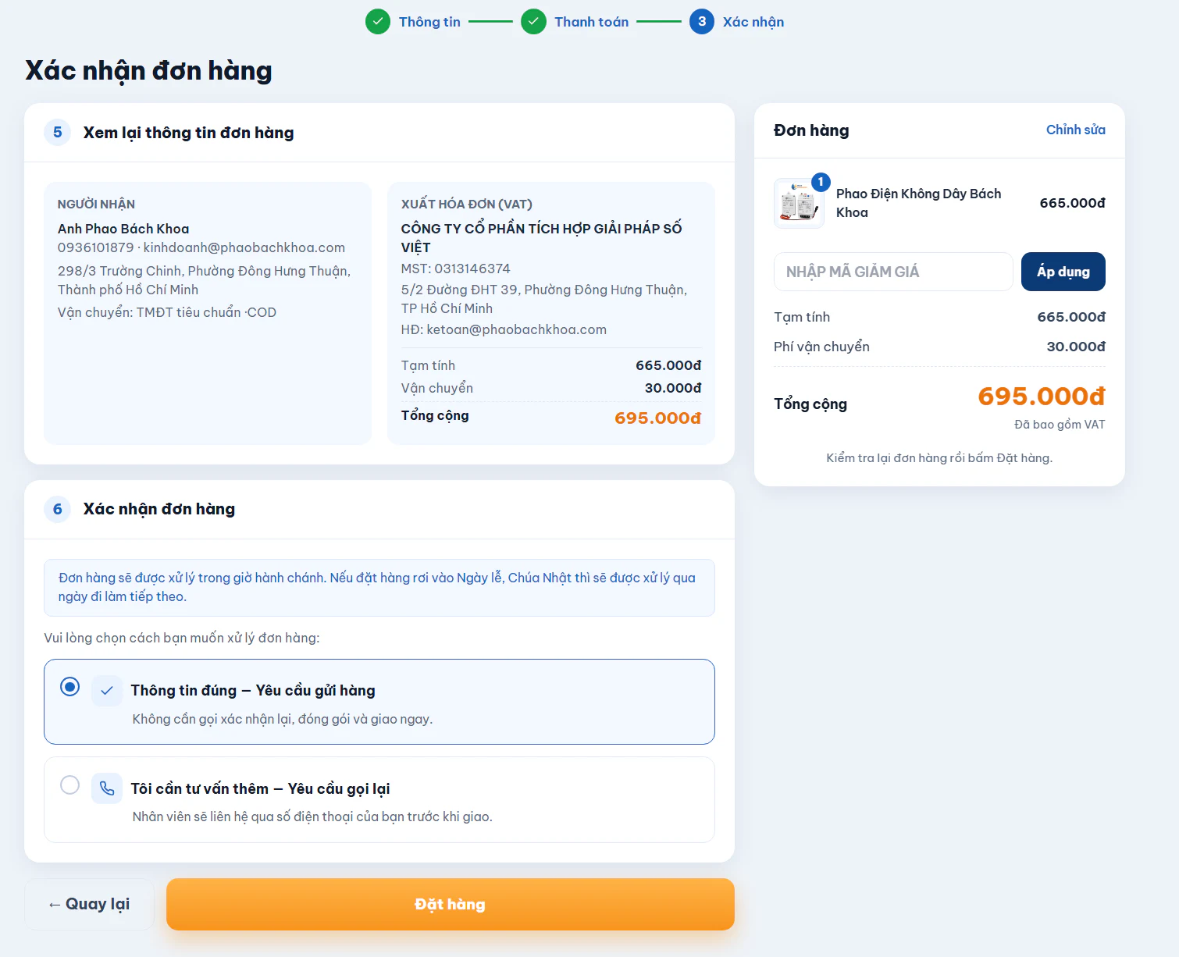Click company name CÔNG TY CỔ PHẦN TÍCH HỢP

coord(542,238)
